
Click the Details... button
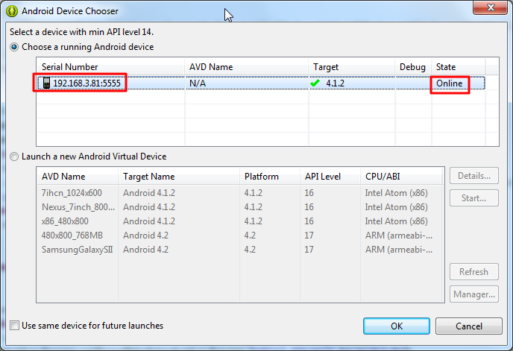[474, 176]
